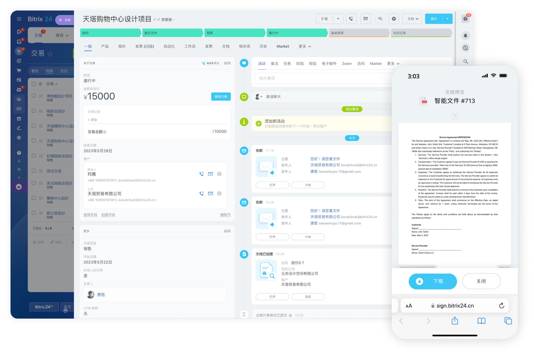534x355 pixels.
Task: Click the link copy icon beside deal title
Action: (158, 20)
